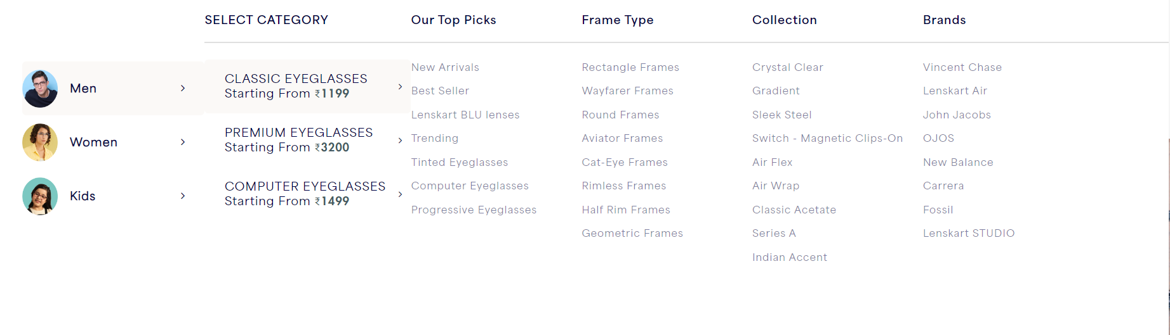The width and height of the screenshot is (1170, 335).
Task: Open the Lenskart STUDIO brand
Action: pos(969,233)
